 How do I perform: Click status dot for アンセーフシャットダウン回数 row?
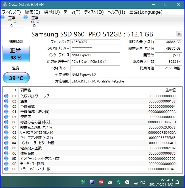pos(6,158)
